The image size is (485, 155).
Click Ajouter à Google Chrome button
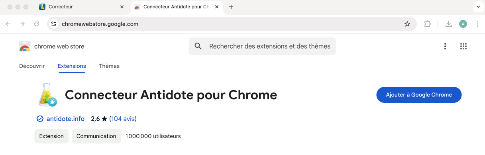[419, 95]
